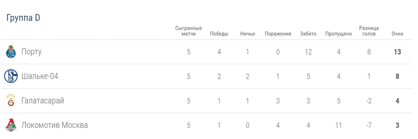Click the Пропущено column header

pyautogui.click(x=338, y=34)
